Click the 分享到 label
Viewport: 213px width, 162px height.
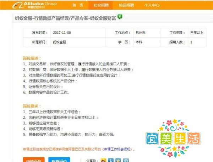click(x=92, y=161)
